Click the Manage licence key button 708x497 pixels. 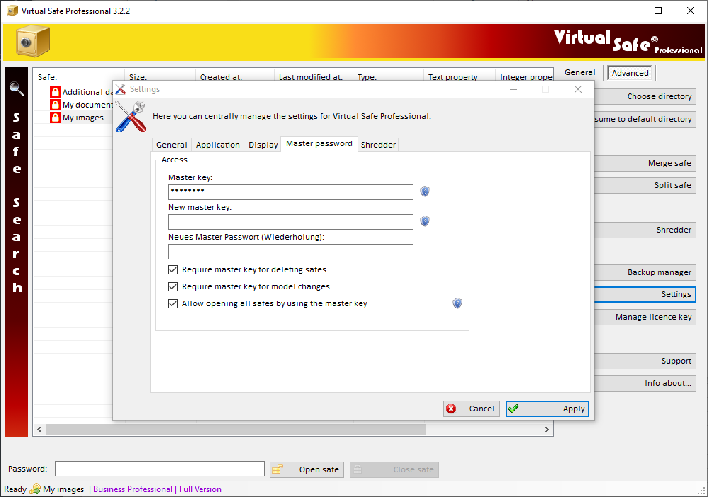(645, 317)
